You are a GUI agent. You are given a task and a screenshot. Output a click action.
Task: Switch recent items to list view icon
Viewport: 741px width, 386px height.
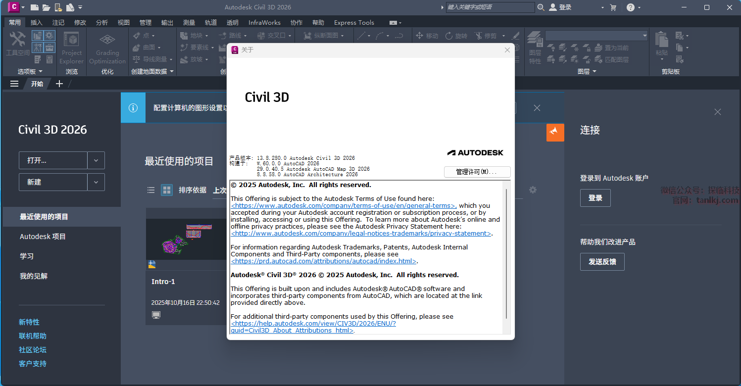[x=152, y=190]
